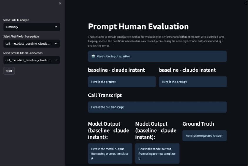Click the 'Select Field to Analyze' label
Viewport: 248px width, 166px height.
tap(16, 20)
